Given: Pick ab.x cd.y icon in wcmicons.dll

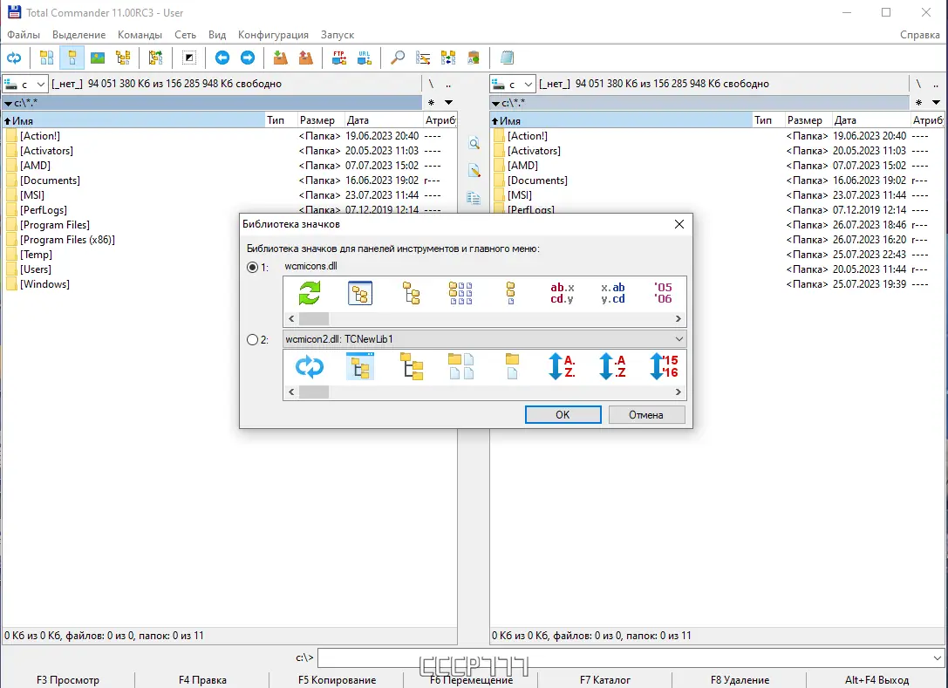Looking at the screenshot, I should [x=563, y=293].
